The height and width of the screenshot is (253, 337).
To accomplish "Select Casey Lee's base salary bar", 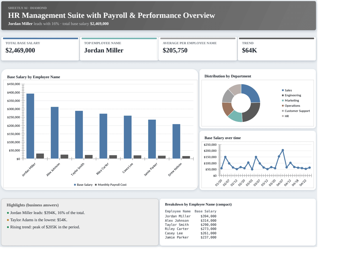I will pyautogui.click(x=128, y=137).
